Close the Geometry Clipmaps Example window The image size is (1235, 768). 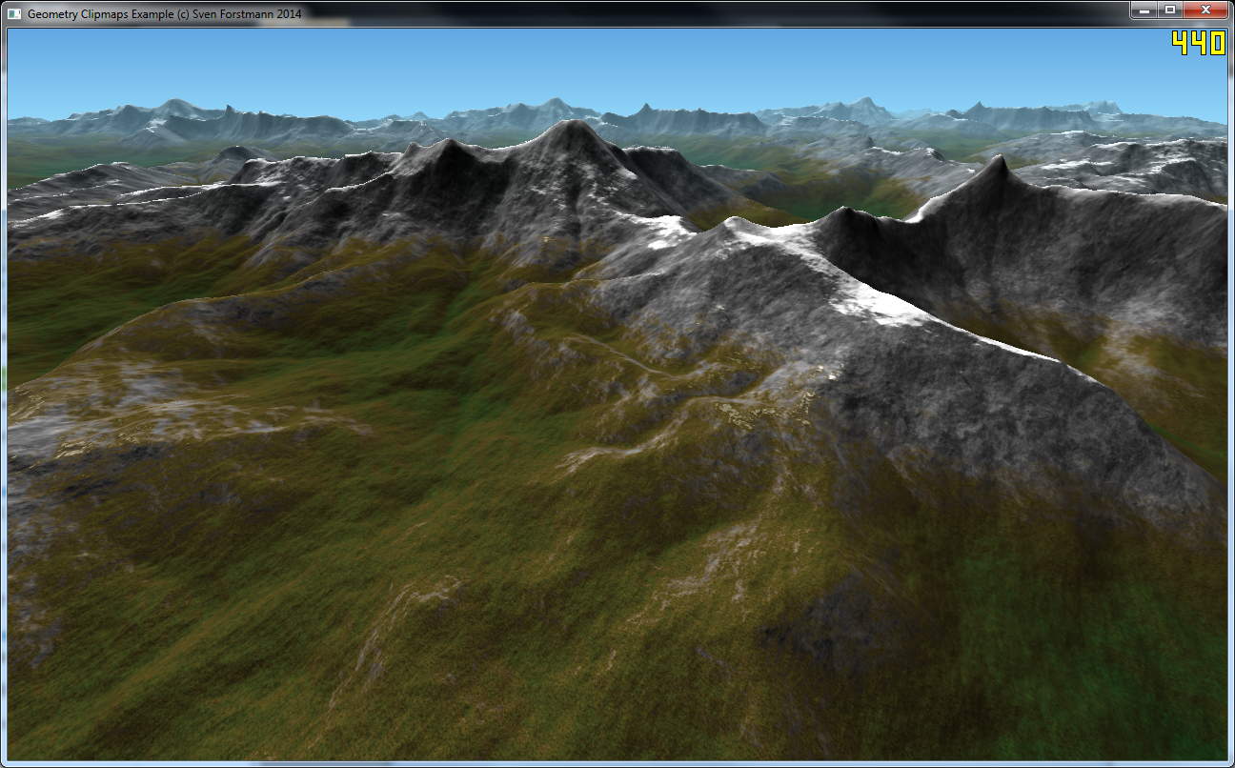tap(1205, 10)
